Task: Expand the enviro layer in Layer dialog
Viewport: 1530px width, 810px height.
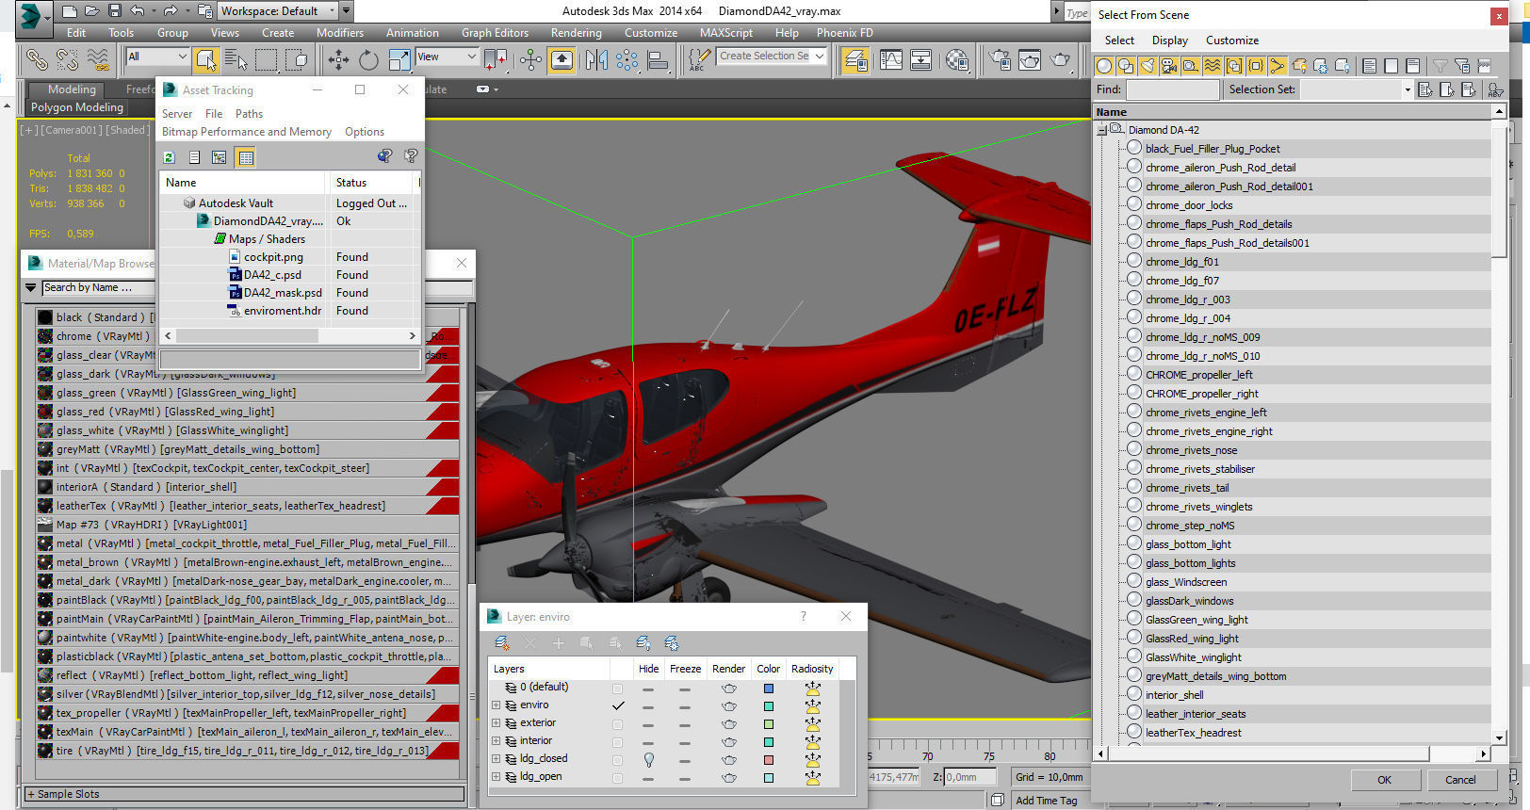Action: click(496, 705)
